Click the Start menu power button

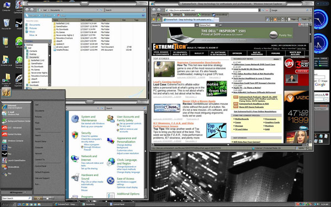coord(38,198)
